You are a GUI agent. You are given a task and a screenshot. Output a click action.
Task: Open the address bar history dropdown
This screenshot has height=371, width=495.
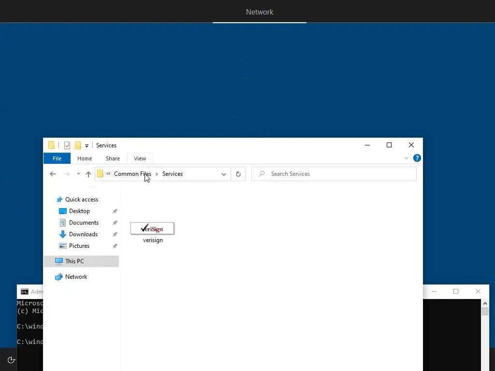[223, 174]
